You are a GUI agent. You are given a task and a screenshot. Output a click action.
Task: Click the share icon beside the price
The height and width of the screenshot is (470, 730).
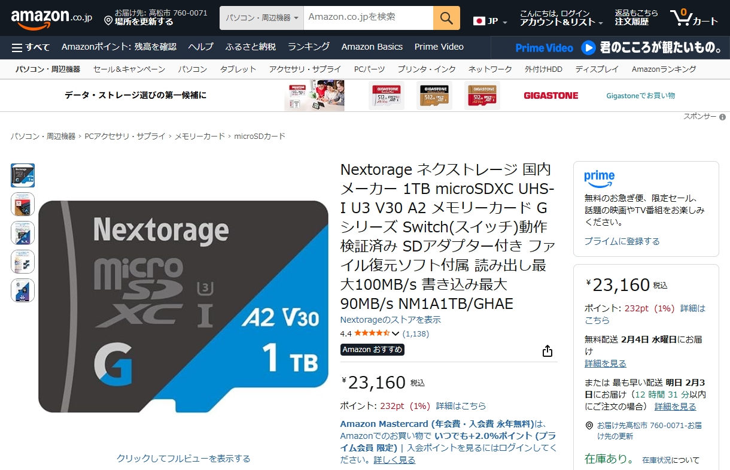click(547, 351)
